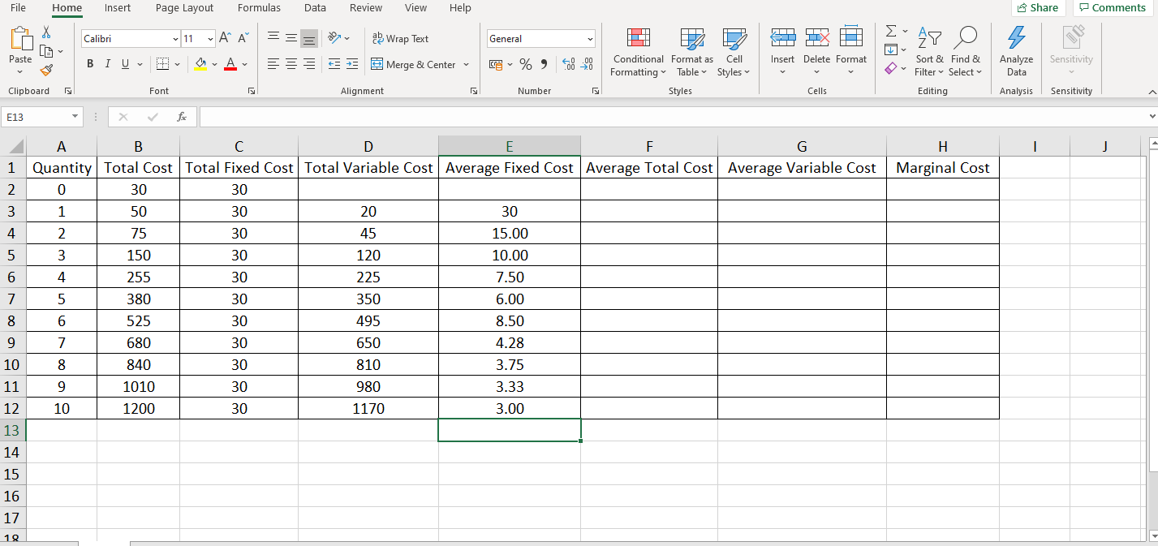This screenshot has height=546, width=1158.
Task: Open the Comments pane
Action: point(1111,7)
